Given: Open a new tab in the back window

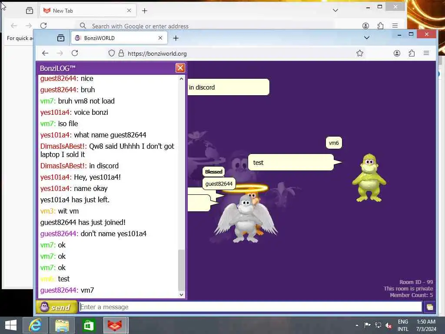Looking at the screenshot, I should tap(144, 11).
